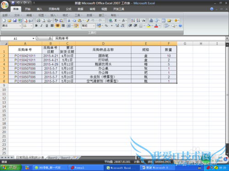
Task: Decrease decimal places icon
Action: coord(122,26)
